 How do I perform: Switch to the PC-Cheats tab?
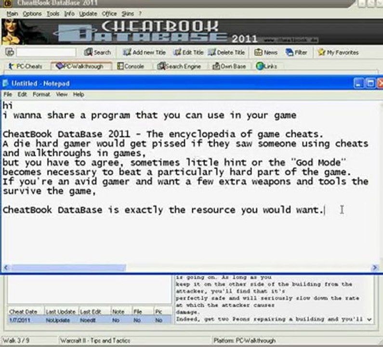click(x=26, y=66)
